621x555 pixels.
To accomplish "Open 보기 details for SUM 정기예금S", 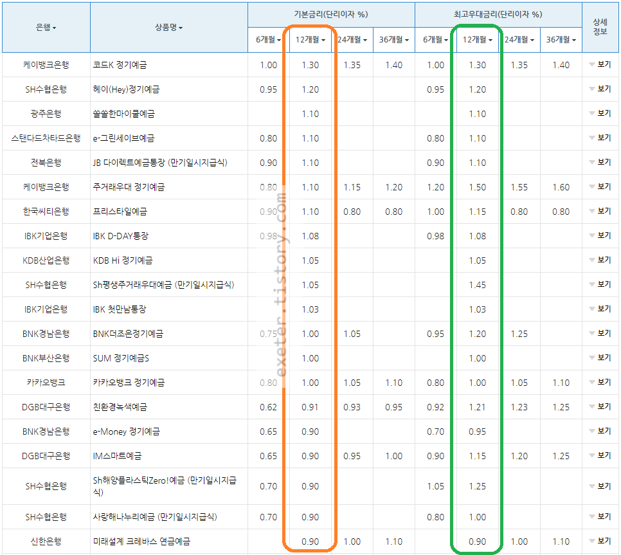I will pyautogui.click(x=600, y=358).
